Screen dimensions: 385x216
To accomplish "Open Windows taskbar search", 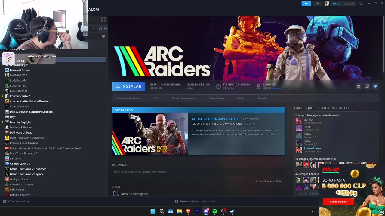I will 162,211.
